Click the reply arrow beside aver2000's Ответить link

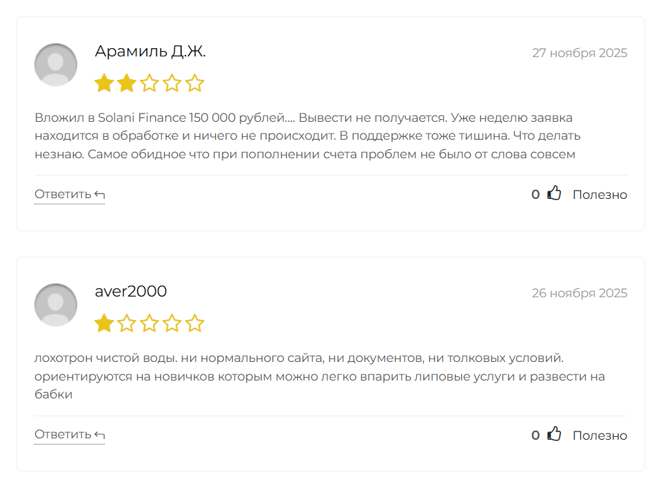click(x=99, y=434)
